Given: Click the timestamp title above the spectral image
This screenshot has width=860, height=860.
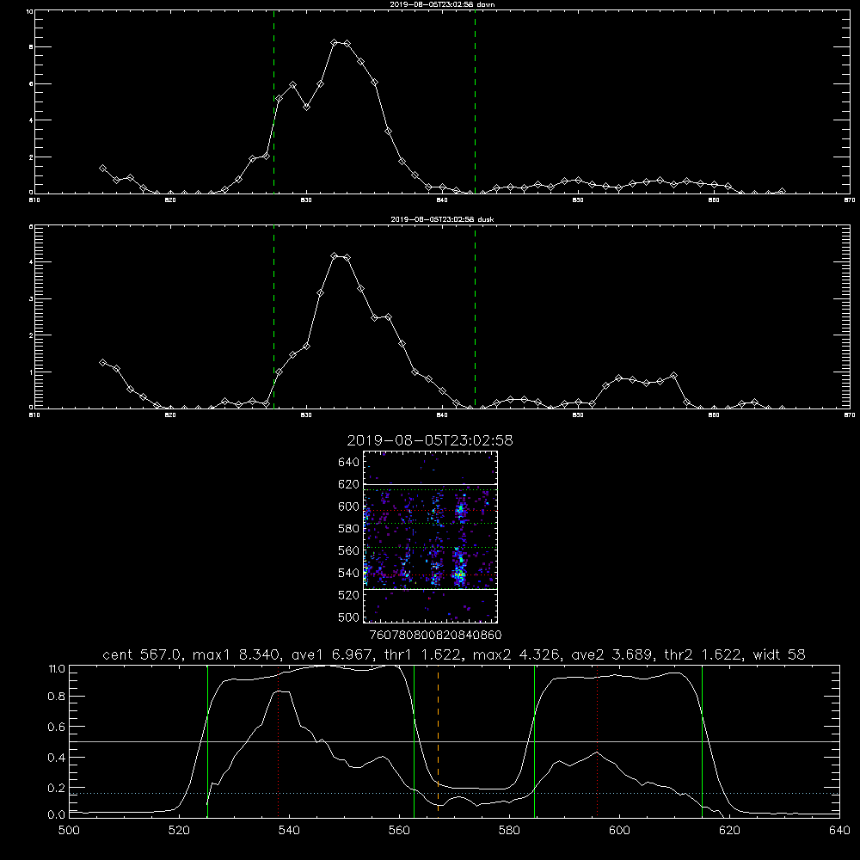Looking at the screenshot, I should coord(430,440).
